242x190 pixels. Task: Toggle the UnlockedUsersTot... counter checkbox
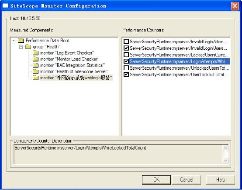click(x=126, y=68)
